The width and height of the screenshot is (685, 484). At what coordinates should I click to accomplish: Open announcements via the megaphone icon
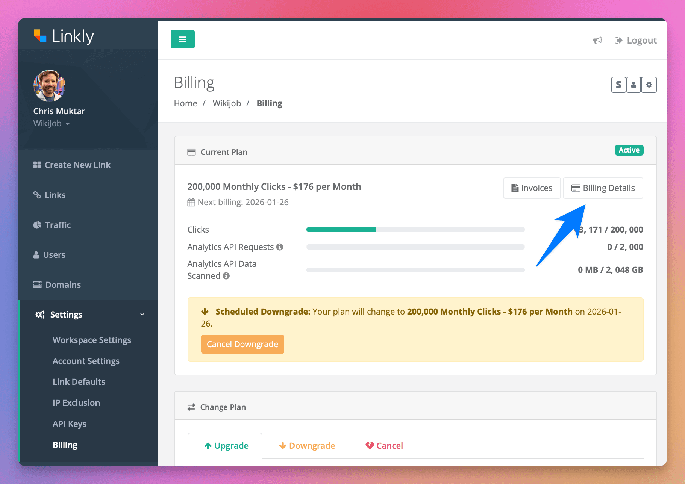pos(597,40)
